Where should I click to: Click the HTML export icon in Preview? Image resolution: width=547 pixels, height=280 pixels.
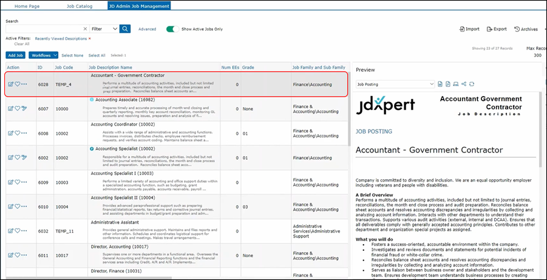tap(456, 84)
